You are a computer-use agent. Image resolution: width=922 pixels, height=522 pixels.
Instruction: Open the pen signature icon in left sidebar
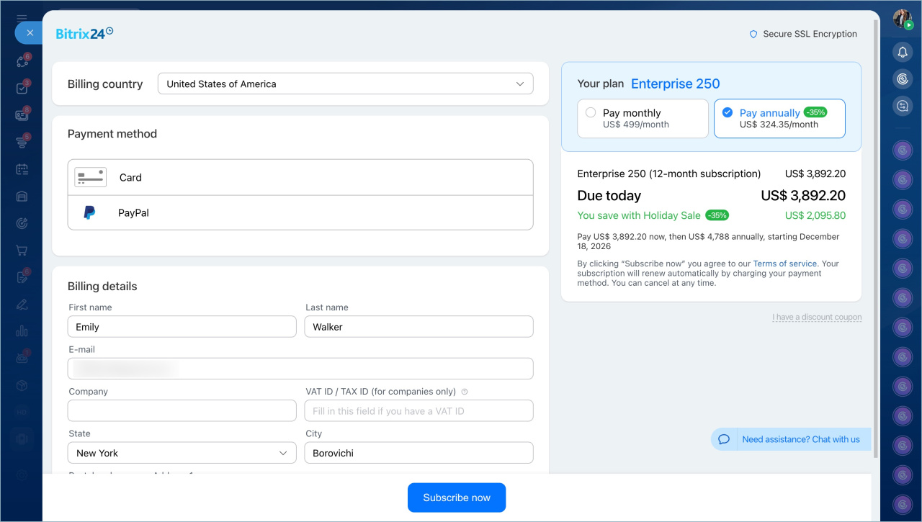(x=22, y=305)
